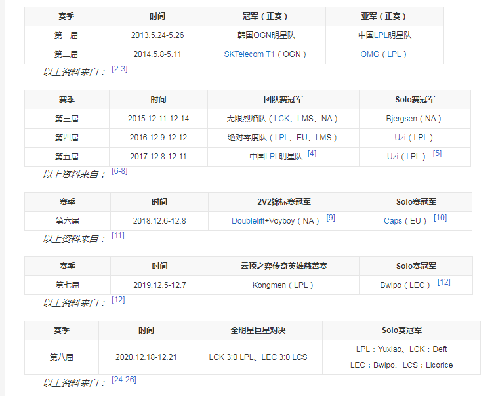Open citation [12] beside Bwipo (LEC)
494x396 pixels.
point(444,282)
